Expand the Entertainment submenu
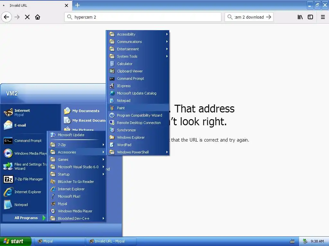This screenshot has height=246, width=329. pyautogui.click(x=138, y=49)
